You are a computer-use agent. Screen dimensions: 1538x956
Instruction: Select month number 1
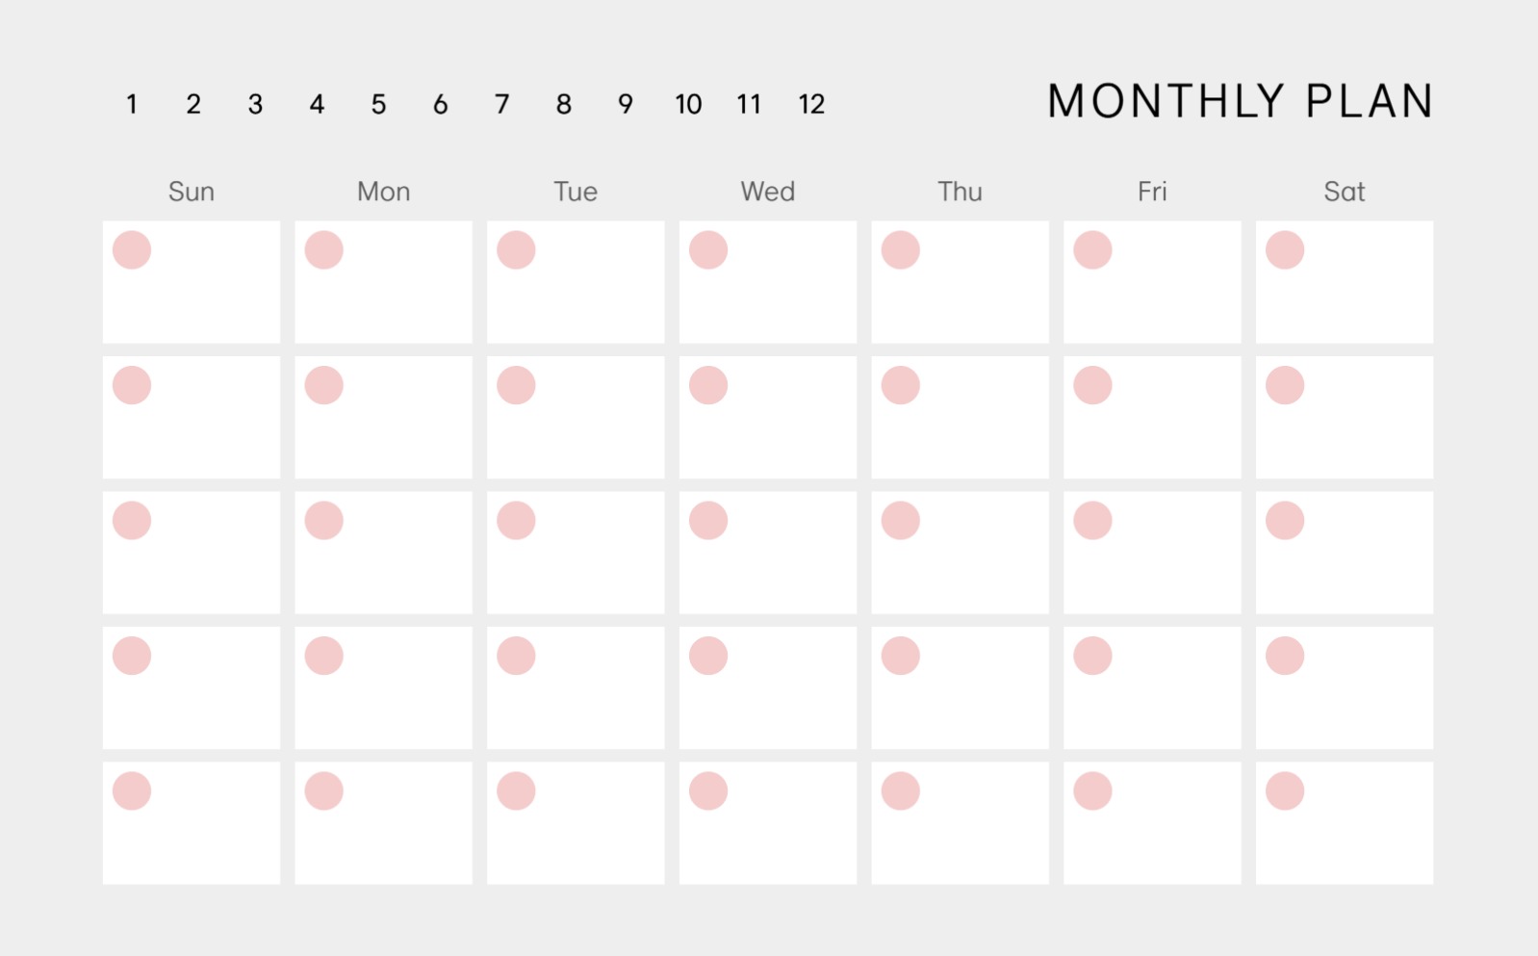click(x=132, y=104)
